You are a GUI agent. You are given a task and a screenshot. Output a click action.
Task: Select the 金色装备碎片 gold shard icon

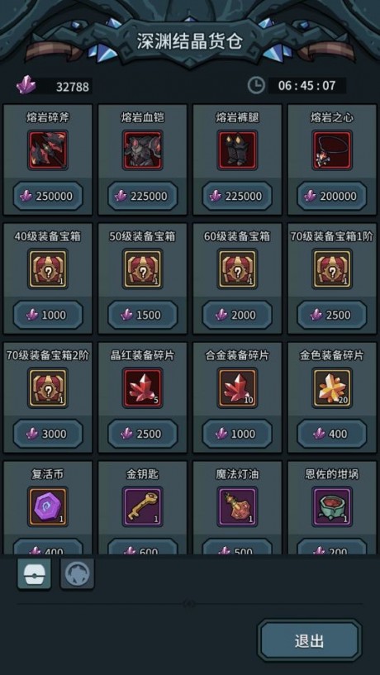(332, 387)
